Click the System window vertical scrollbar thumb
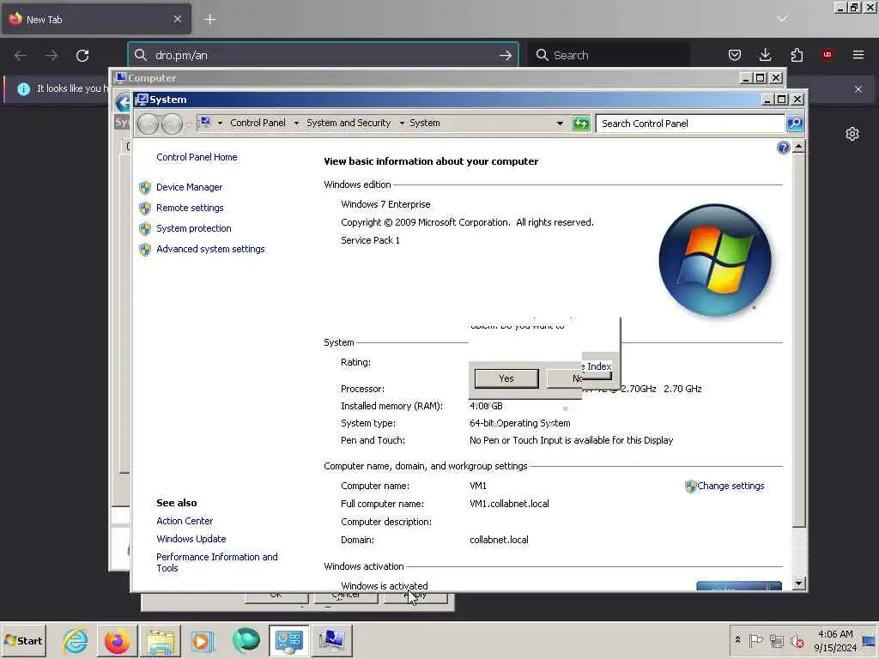This screenshot has width=879, height=659. point(799,340)
